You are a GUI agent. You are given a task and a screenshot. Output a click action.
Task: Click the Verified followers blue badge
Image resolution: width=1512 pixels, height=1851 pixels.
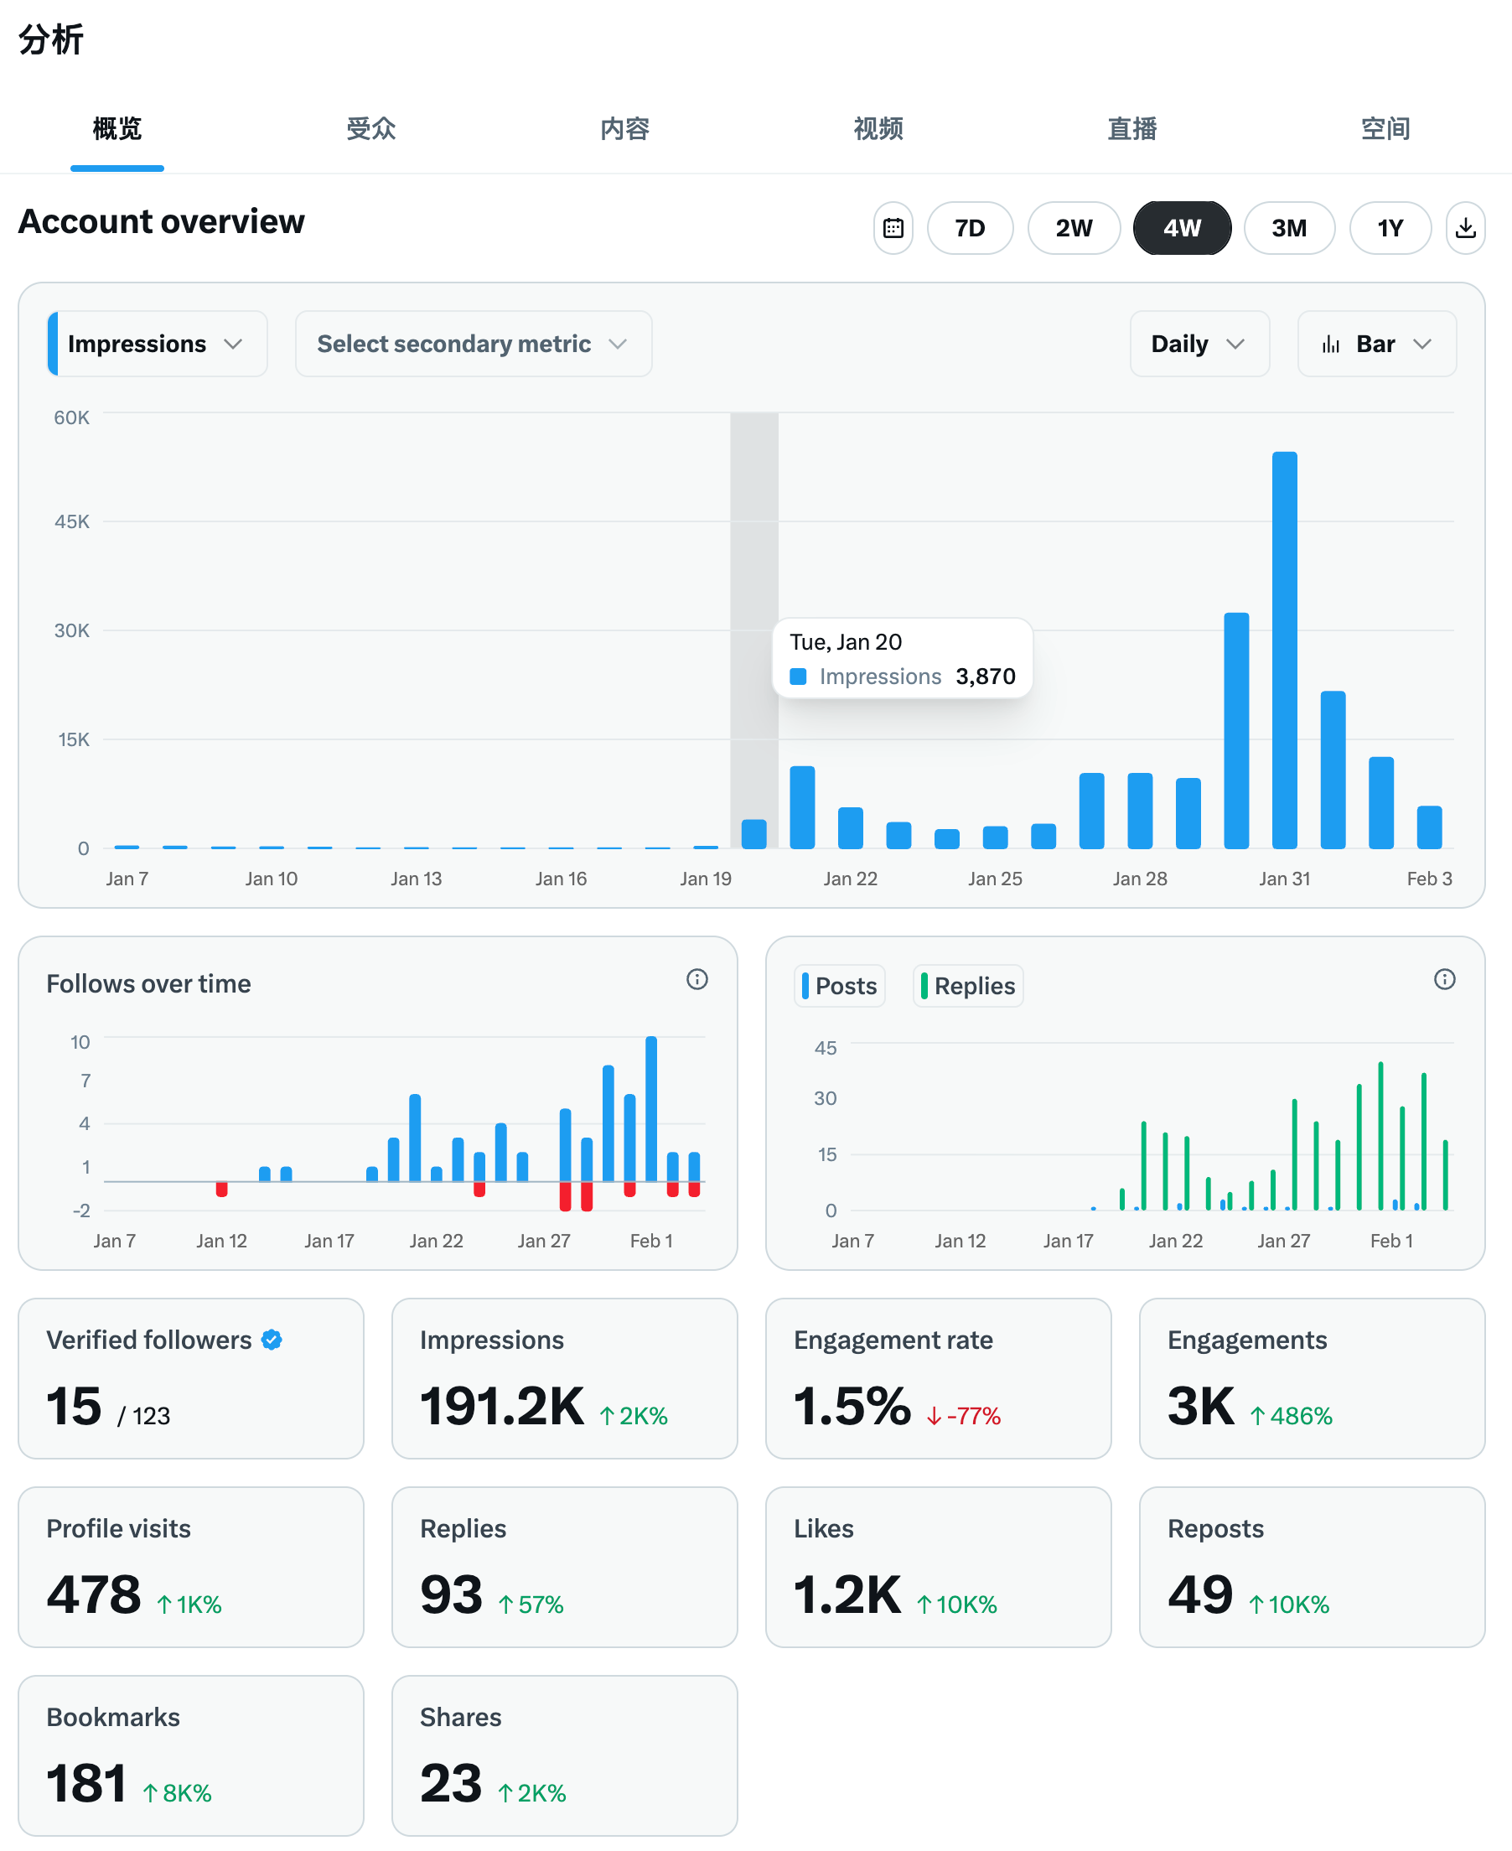[x=272, y=1340]
